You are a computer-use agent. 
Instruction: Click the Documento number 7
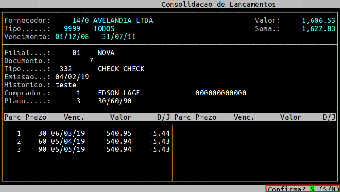[x=91, y=61]
